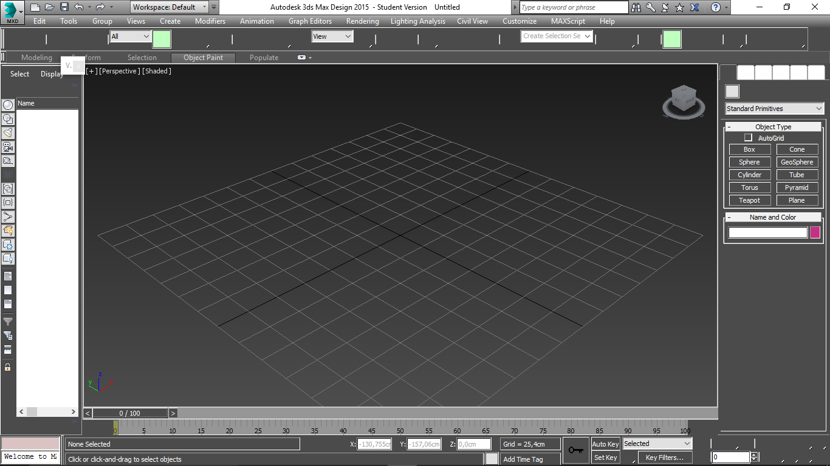Open Subscription Center key icon
The image size is (830, 466).
pos(651,7)
